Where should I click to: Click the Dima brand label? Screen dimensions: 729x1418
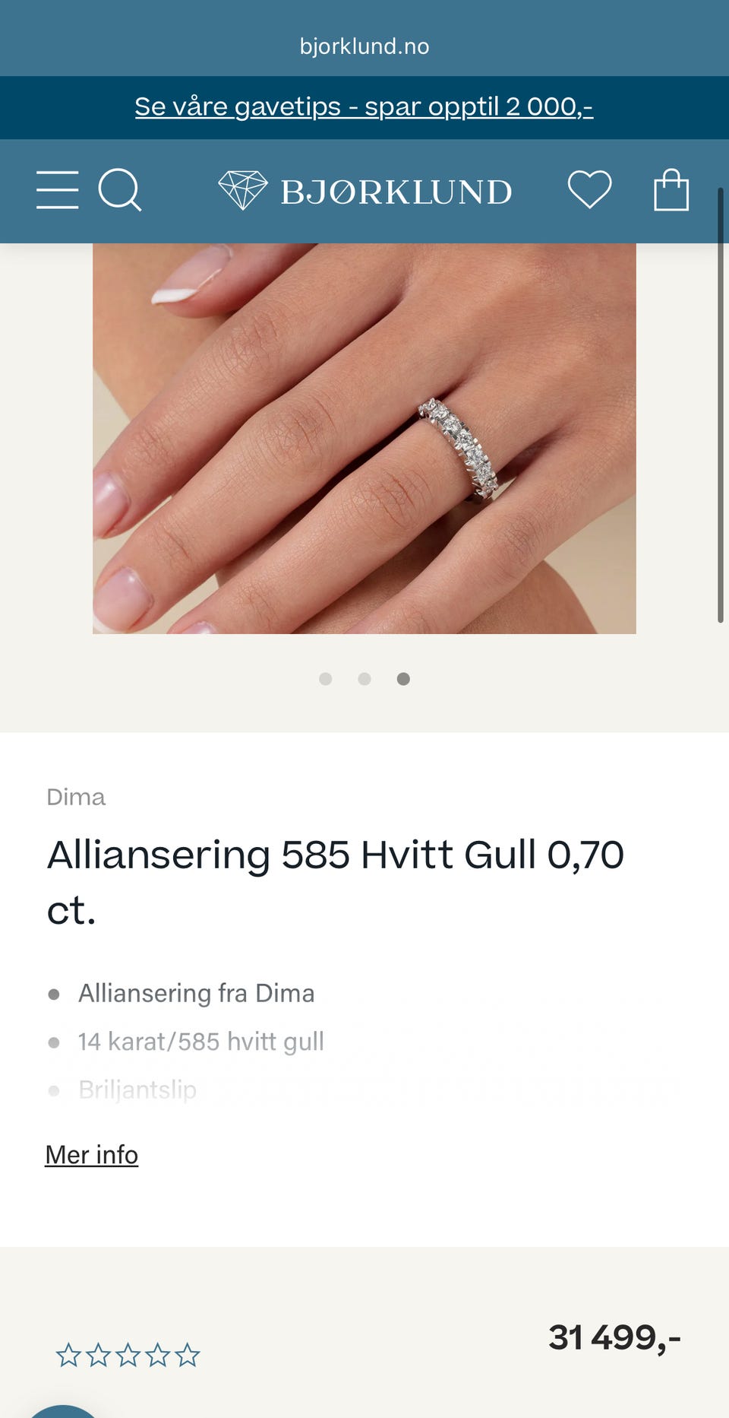(76, 797)
